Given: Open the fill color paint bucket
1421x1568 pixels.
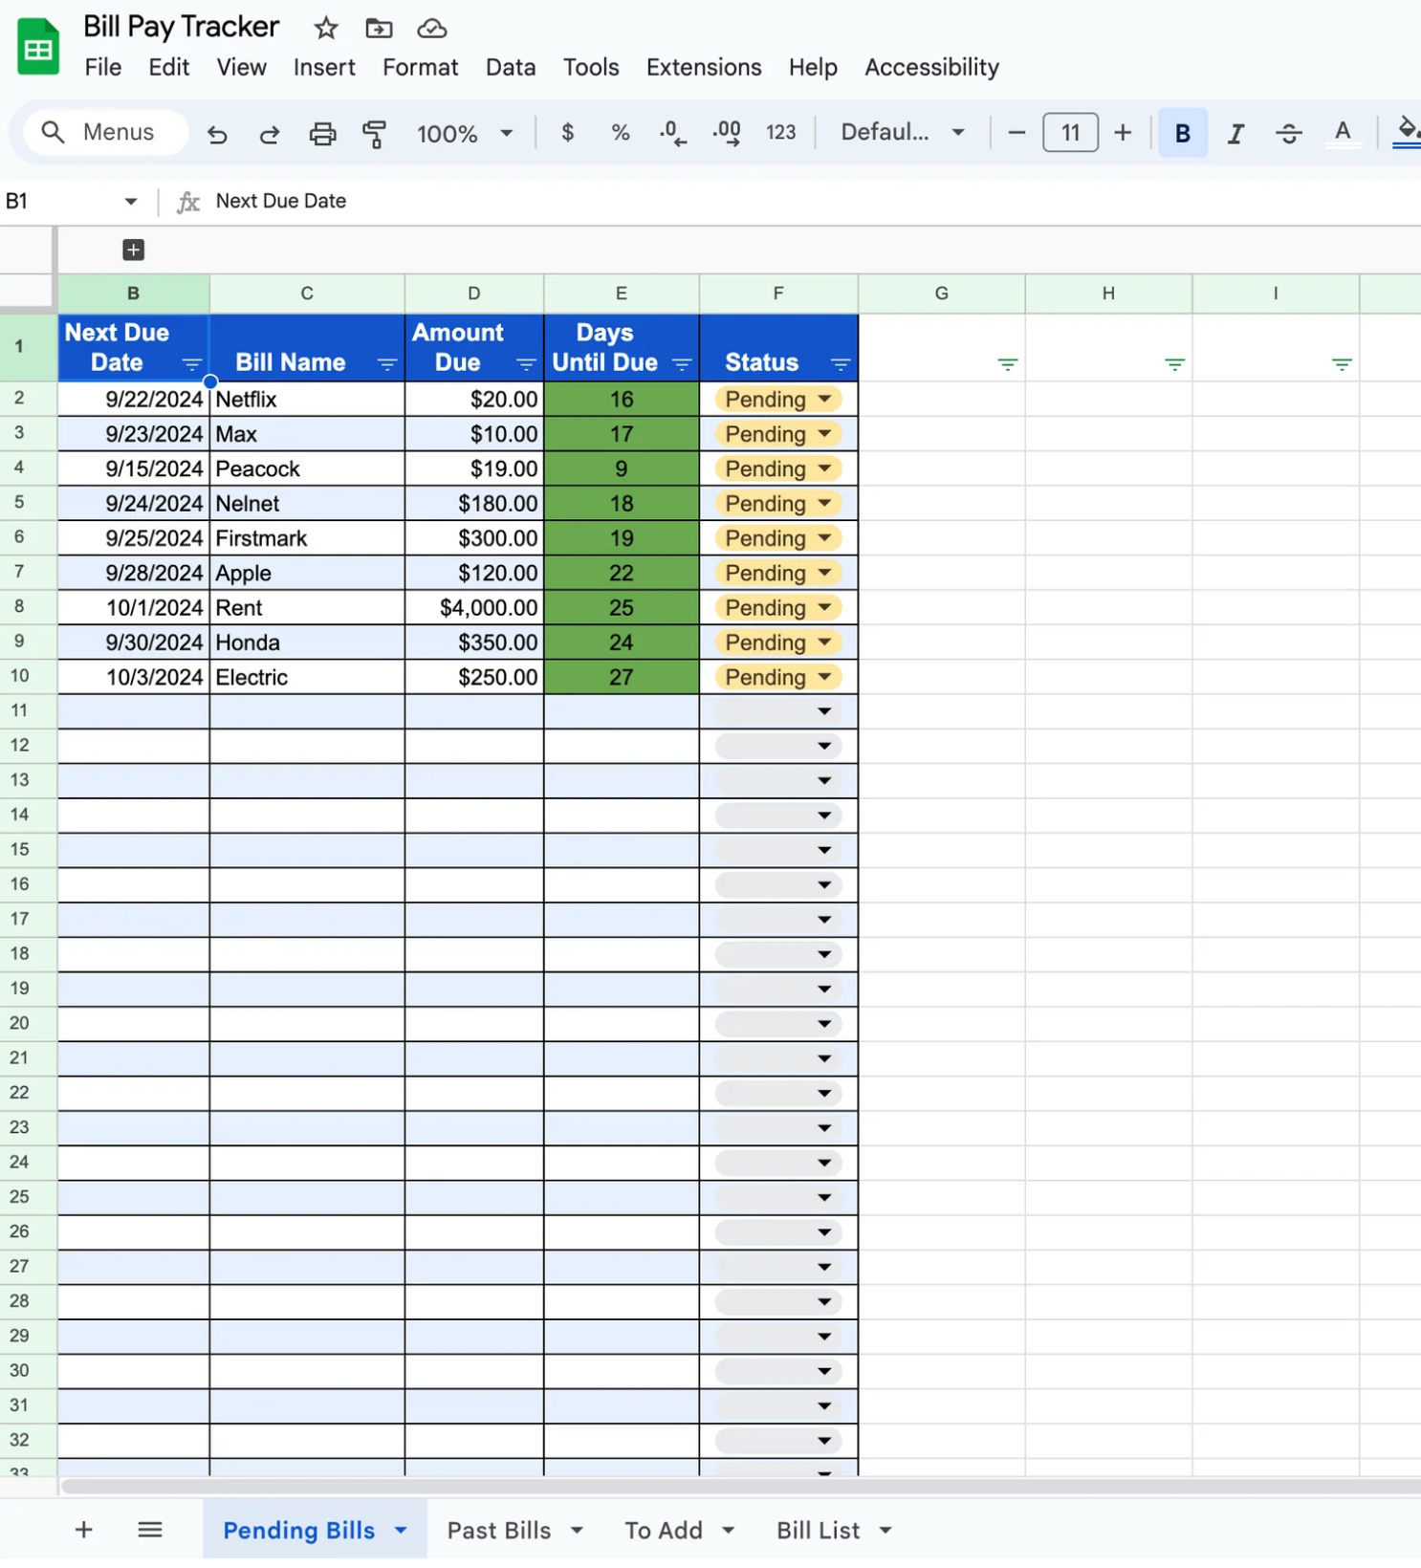Looking at the screenshot, I should pyautogui.click(x=1406, y=131).
